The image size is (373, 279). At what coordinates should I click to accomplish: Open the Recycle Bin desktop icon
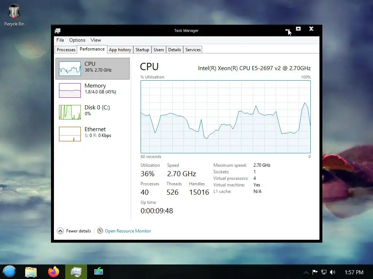click(14, 15)
